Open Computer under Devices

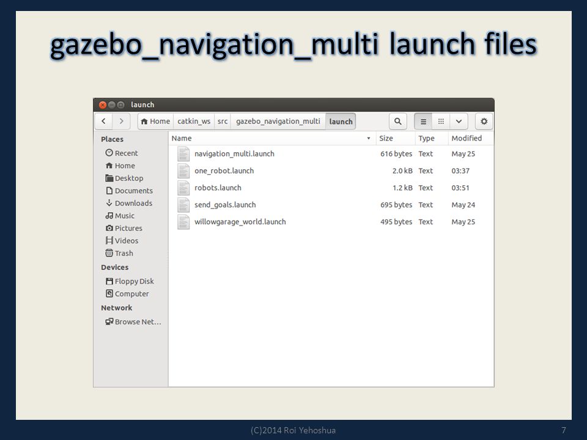coord(127,294)
